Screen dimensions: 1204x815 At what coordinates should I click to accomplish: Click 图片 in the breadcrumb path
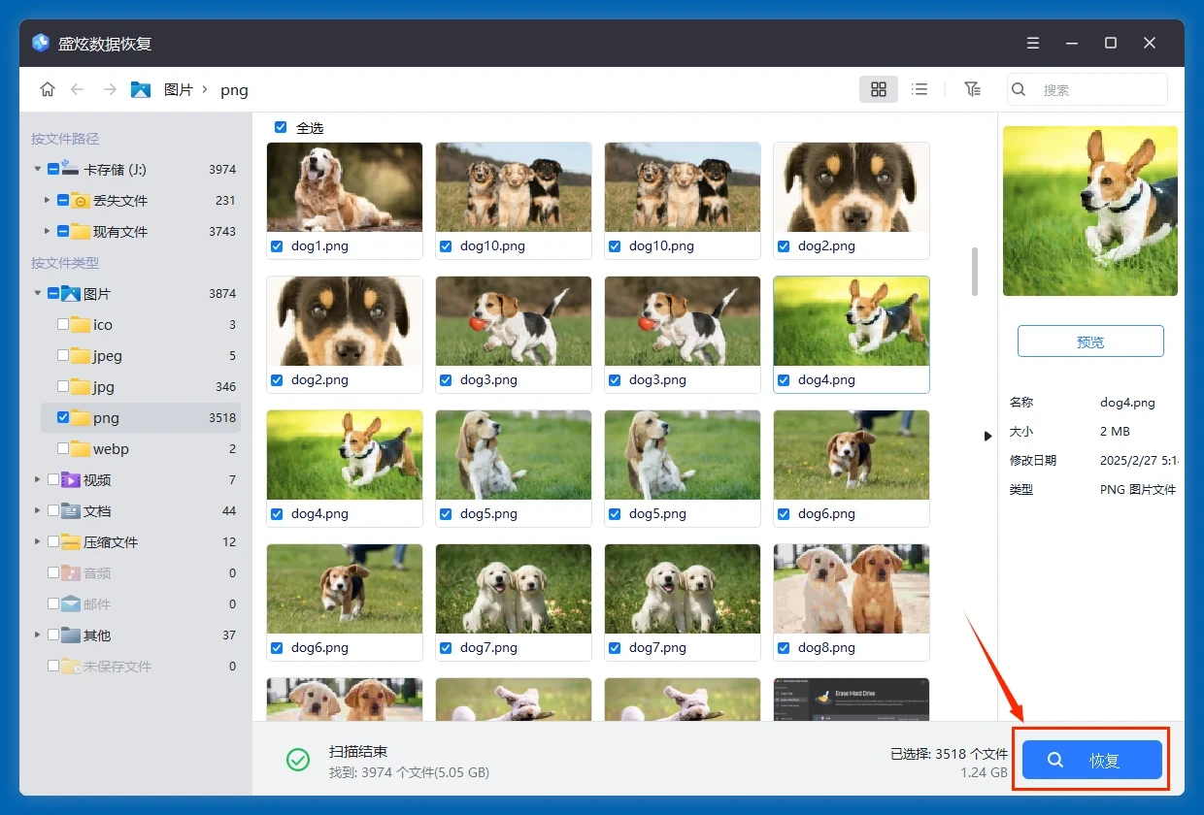point(178,89)
